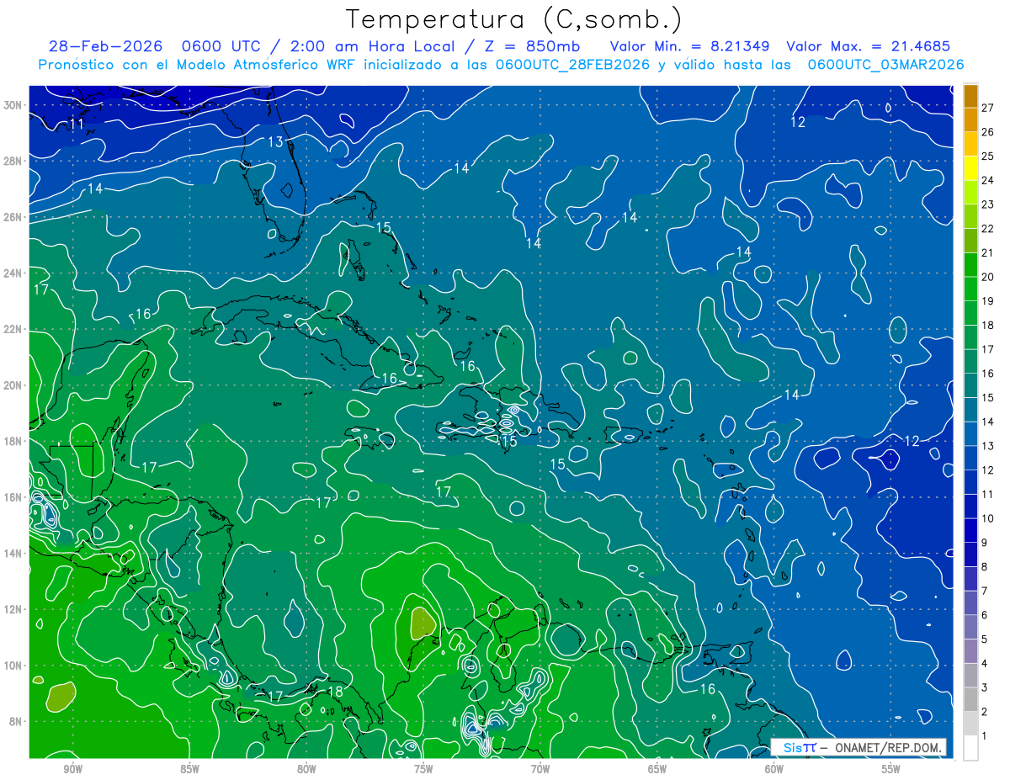Click the title "Temperatura (C,somb.)"
The image size is (1010, 780).
pyautogui.click(x=513, y=19)
